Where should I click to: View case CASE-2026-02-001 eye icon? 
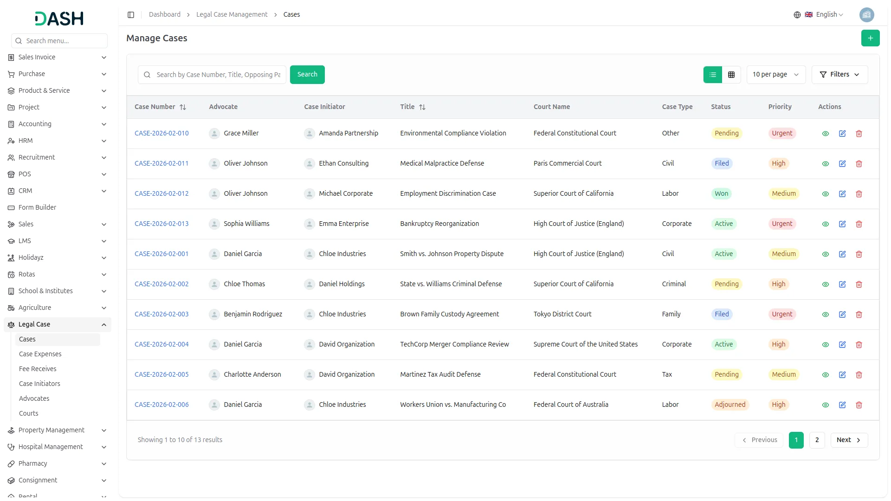825,254
